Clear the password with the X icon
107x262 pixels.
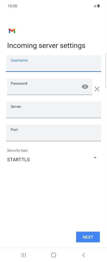97,89
